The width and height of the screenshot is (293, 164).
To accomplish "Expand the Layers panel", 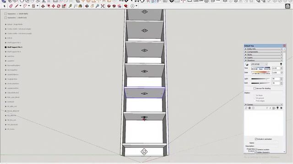I will (264, 58).
